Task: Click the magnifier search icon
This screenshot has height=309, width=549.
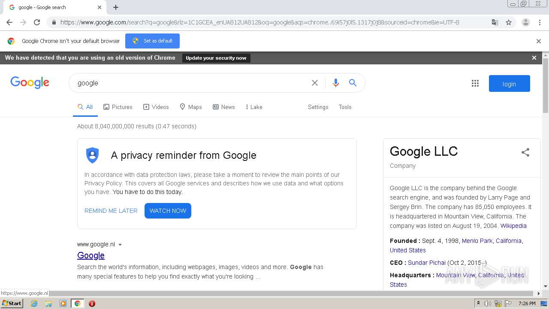Action: (353, 83)
